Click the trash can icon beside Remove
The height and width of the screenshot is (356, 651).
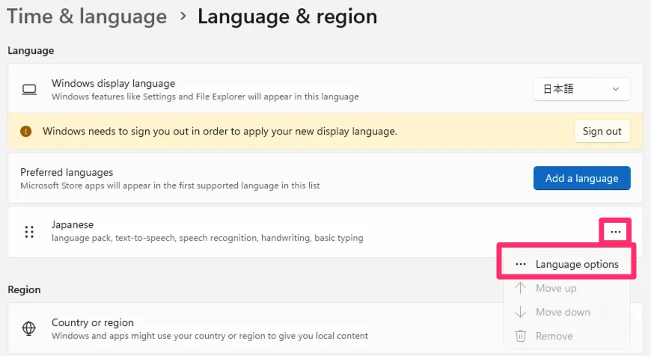click(520, 336)
